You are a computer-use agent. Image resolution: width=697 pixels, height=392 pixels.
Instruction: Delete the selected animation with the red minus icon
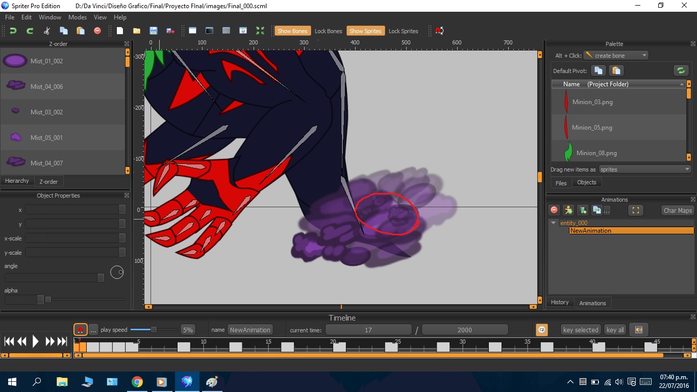(553, 210)
